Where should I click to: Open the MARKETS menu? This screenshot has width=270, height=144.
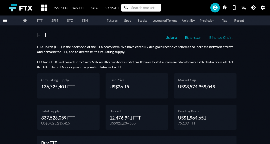61,8
